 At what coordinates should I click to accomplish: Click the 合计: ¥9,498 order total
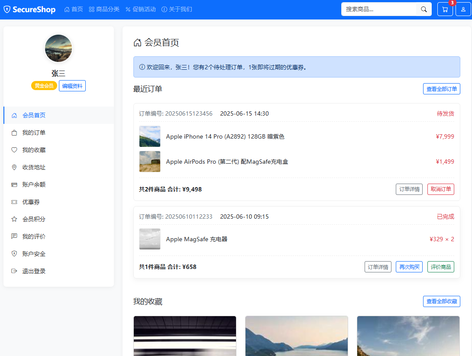184,189
